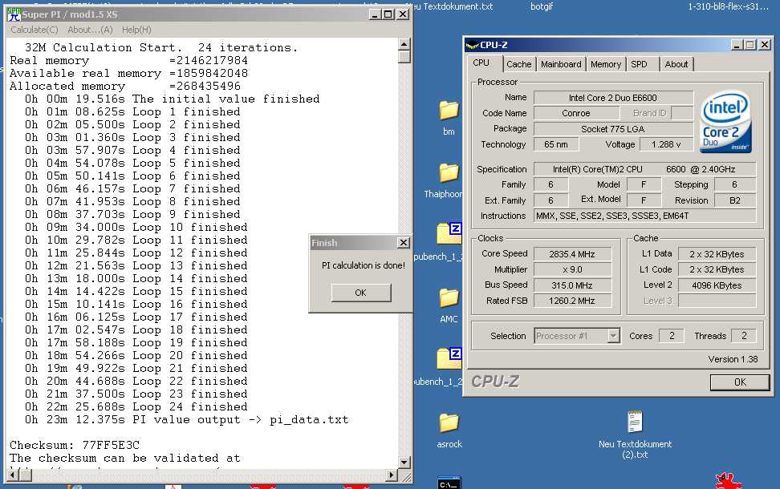
Task: Click the Super PI vertical scrollbar thumb
Action: coord(404,56)
